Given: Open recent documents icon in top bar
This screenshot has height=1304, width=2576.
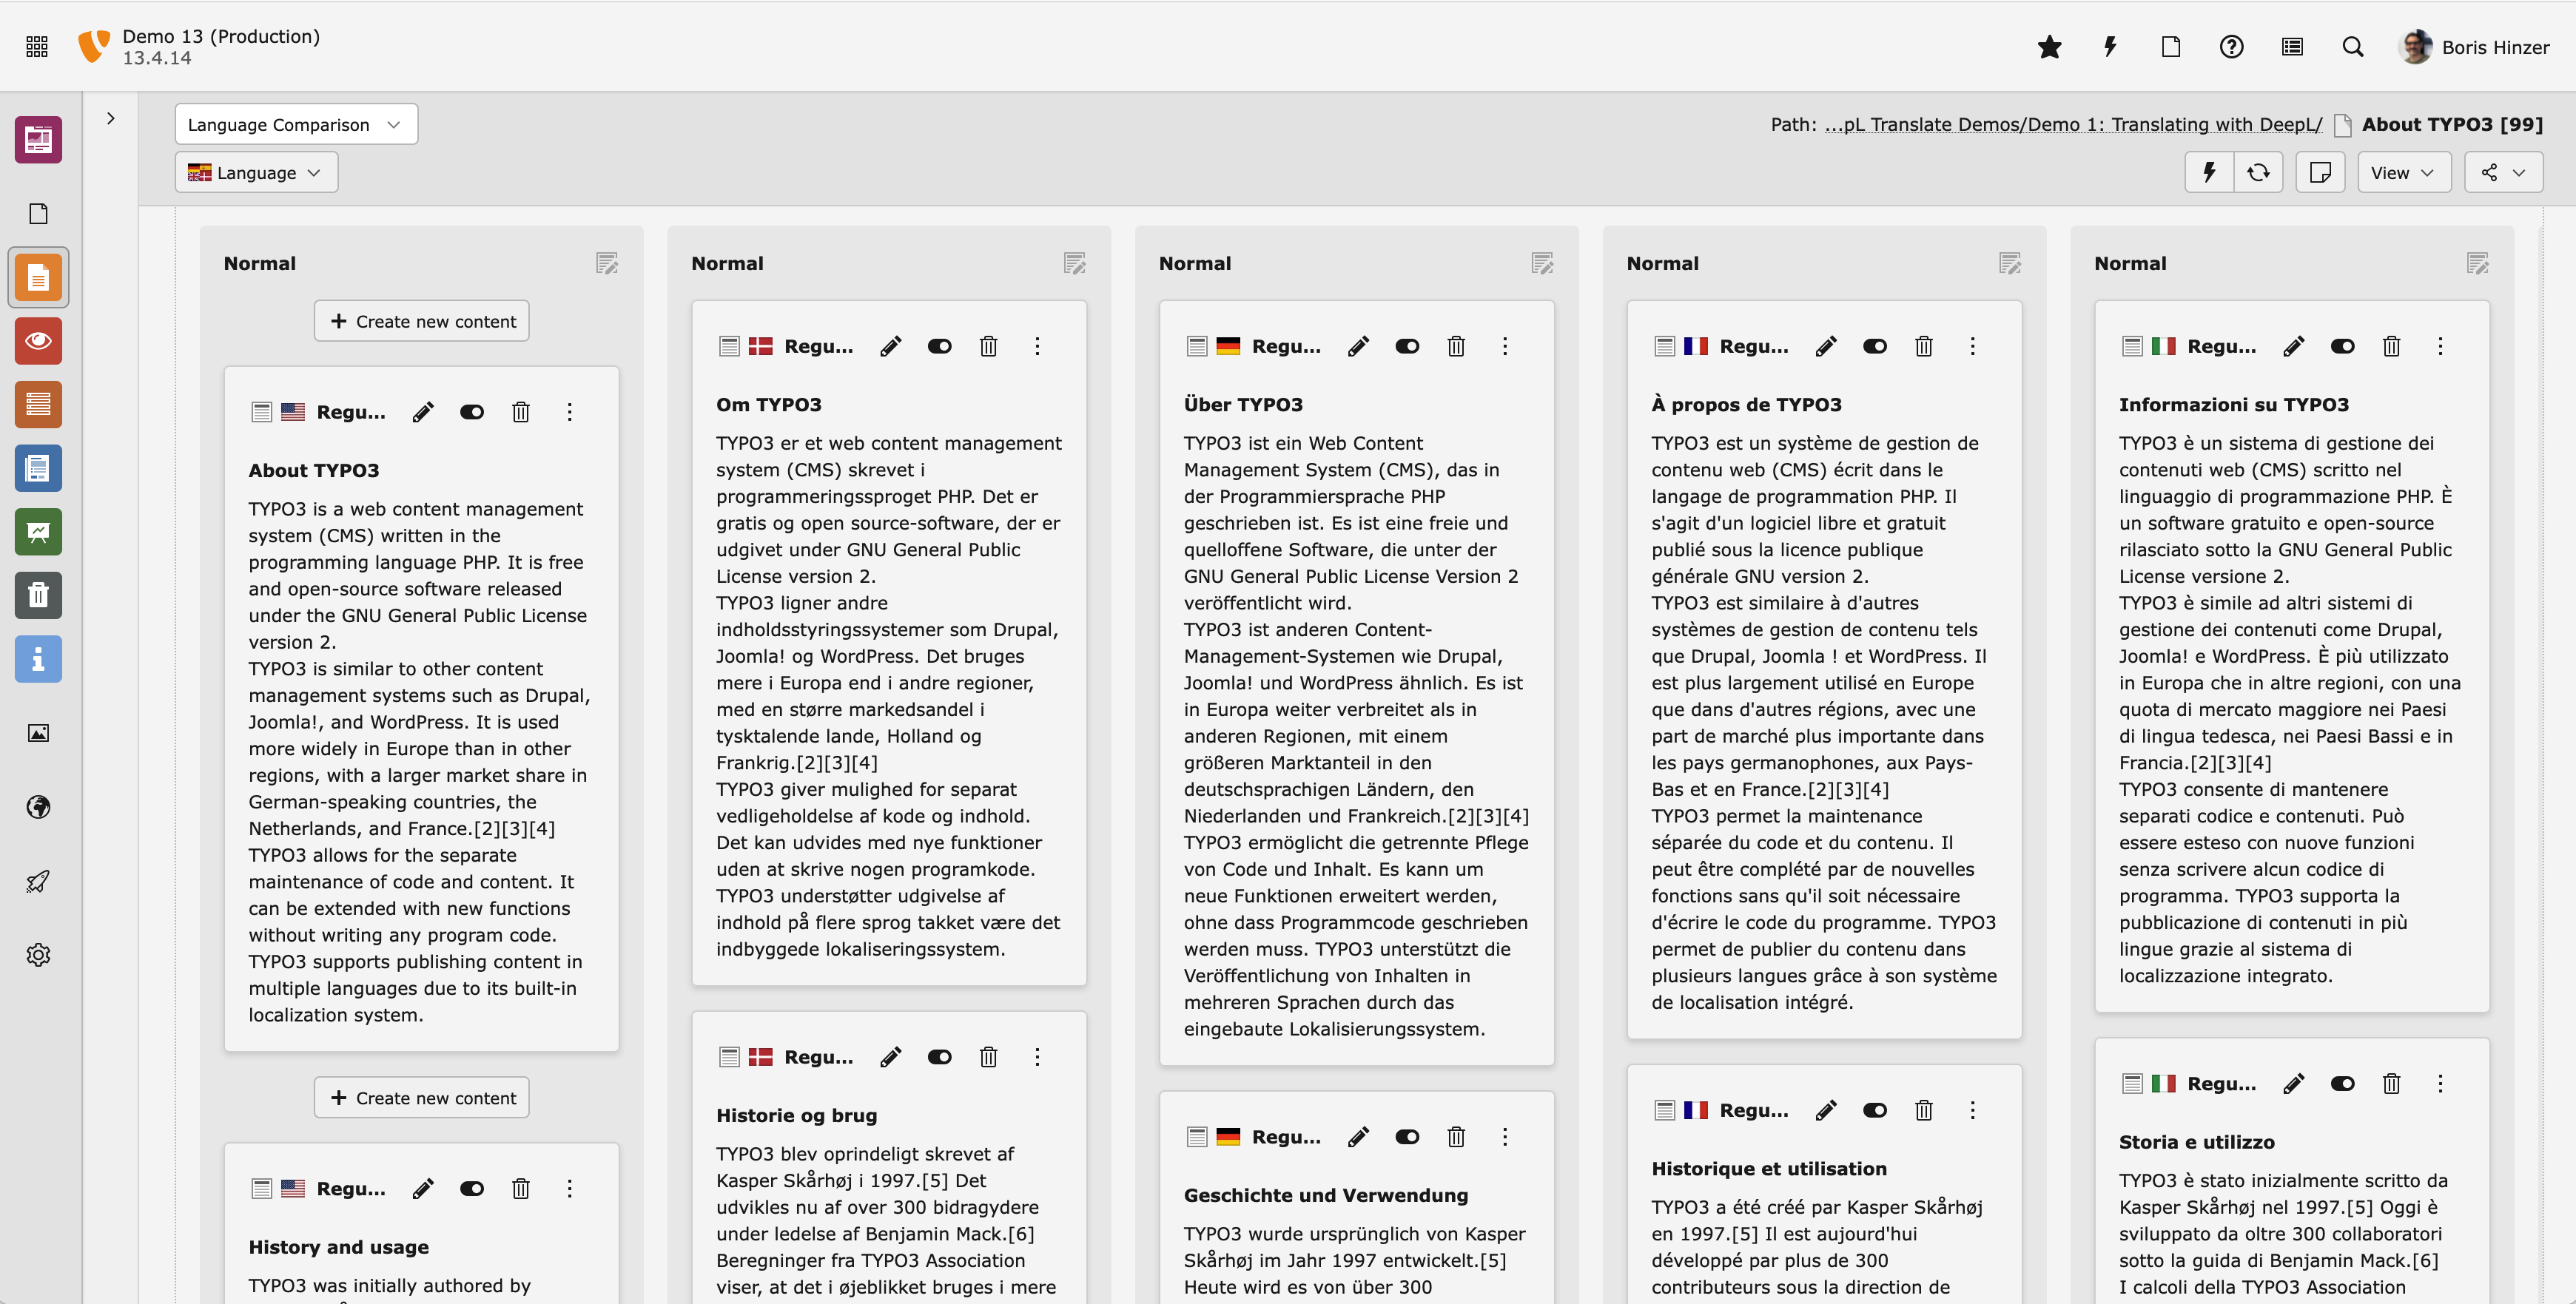Looking at the screenshot, I should pos(2171,46).
